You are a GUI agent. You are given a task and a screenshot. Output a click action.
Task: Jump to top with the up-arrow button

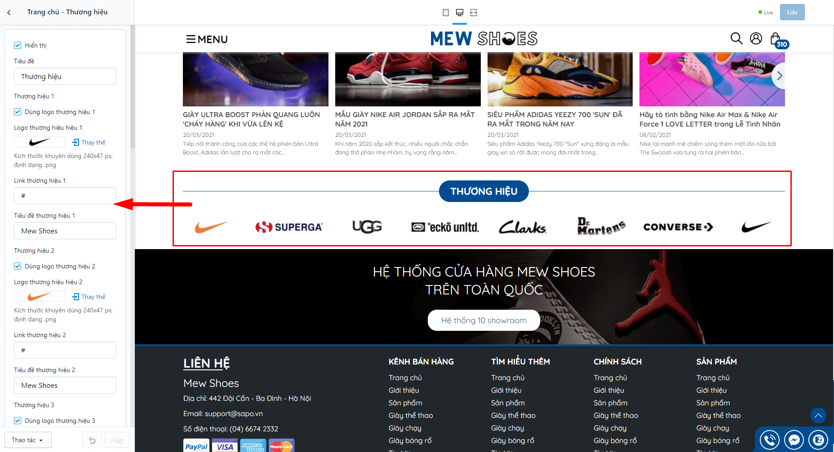818,416
